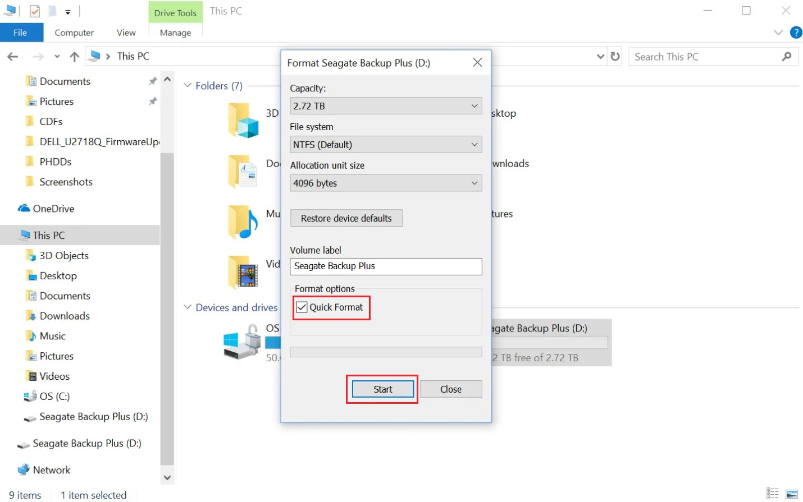
Task: Click the pin icon beside Documents
Action: [x=152, y=81]
